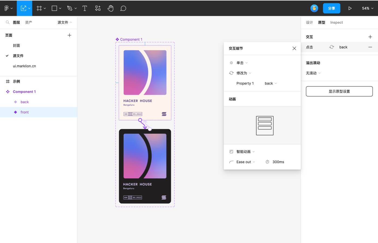Screen dimensions: 378x243
Task: Click the prototype connection node handle
Action: [140, 120]
